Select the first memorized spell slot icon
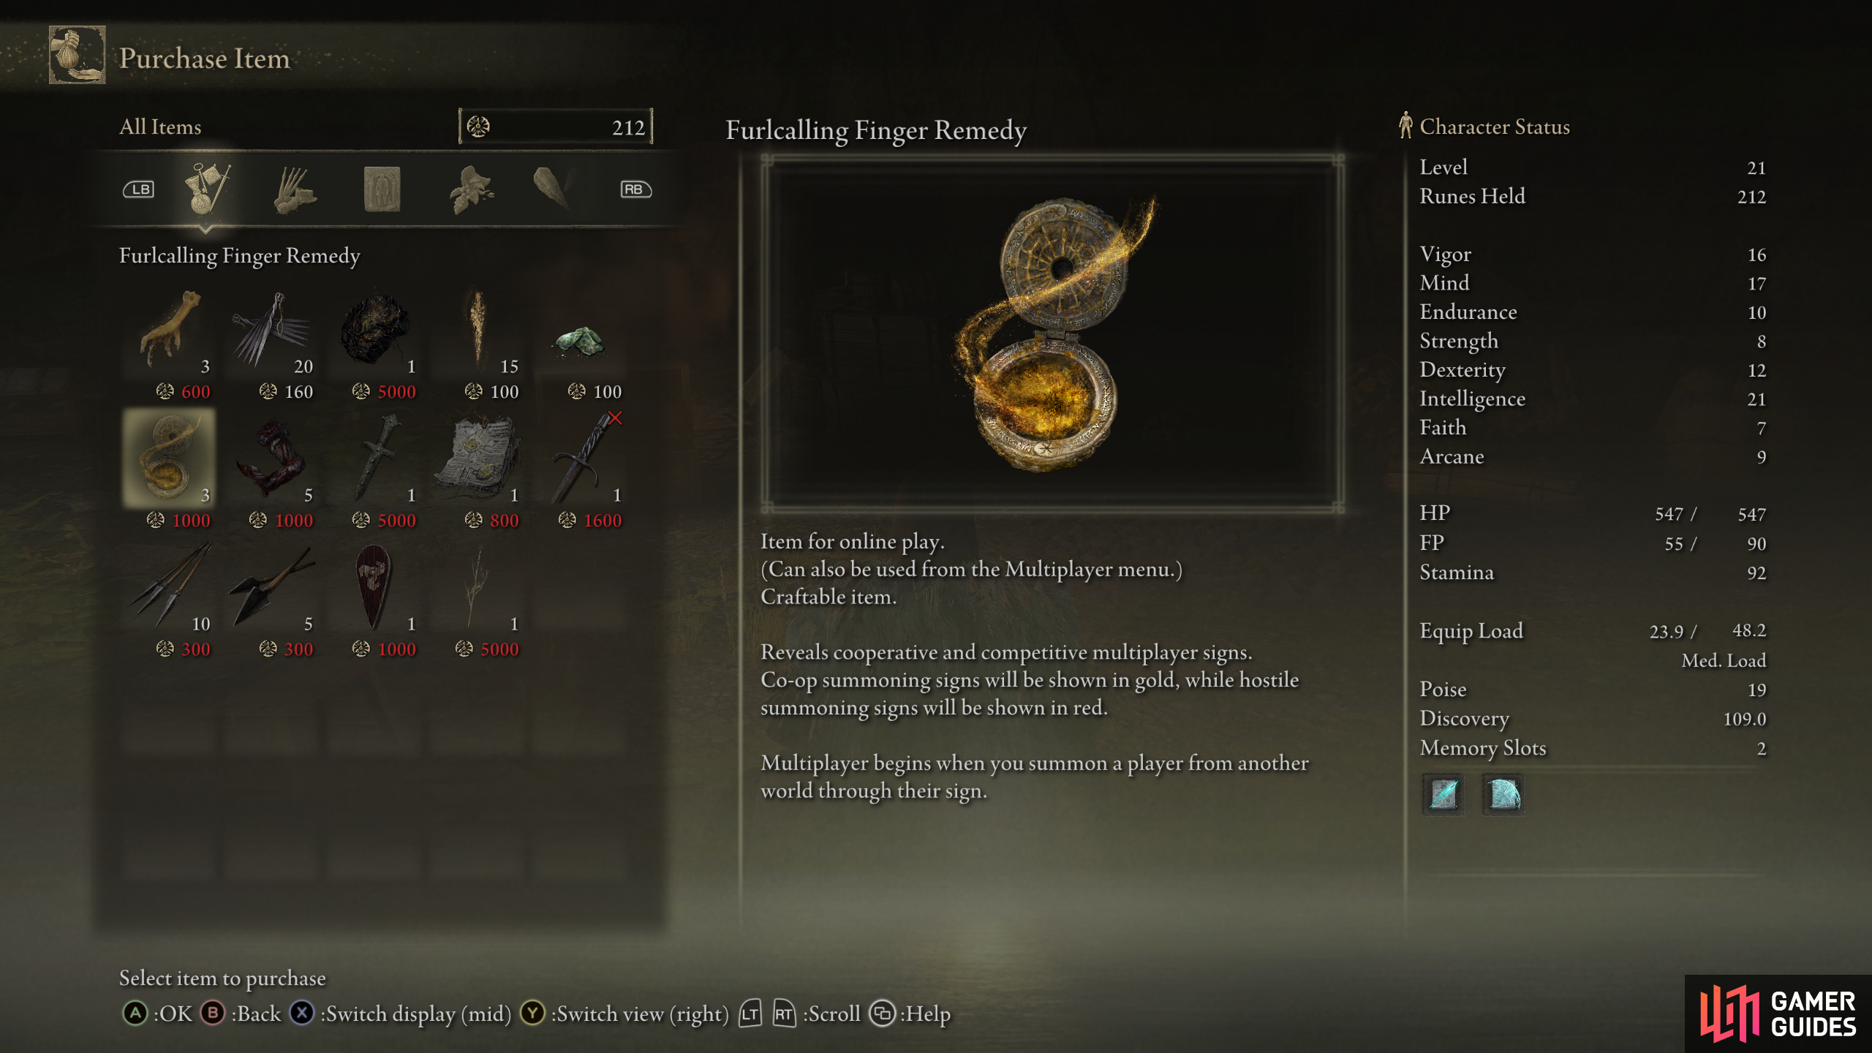 coord(1443,794)
